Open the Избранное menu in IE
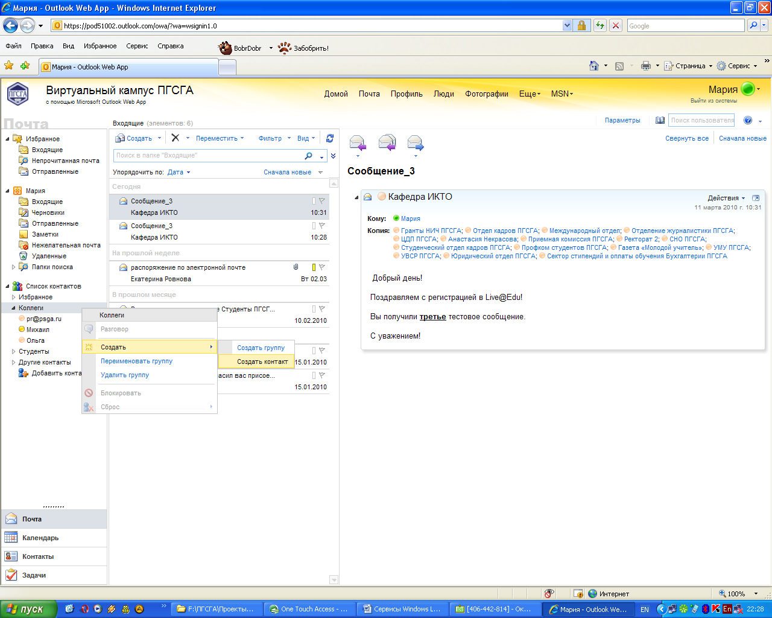The width and height of the screenshot is (772, 618). (x=100, y=46)
